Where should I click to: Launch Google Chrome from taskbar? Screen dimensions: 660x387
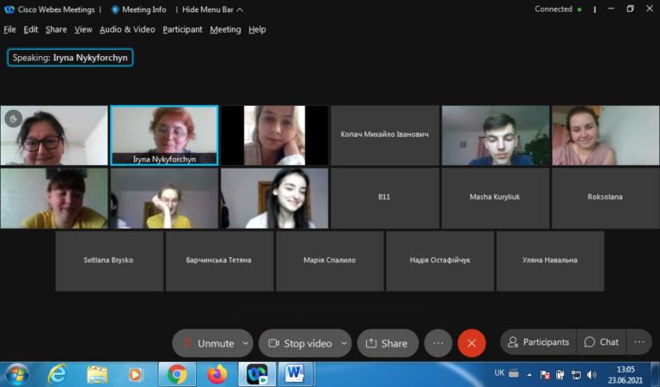click(177, 374)
